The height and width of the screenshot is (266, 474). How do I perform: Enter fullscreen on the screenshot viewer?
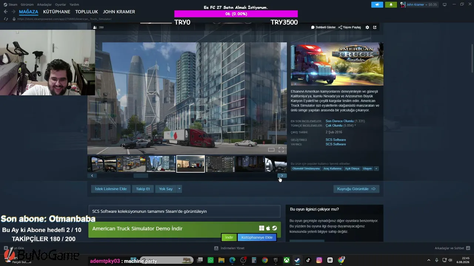coord(281,150)
